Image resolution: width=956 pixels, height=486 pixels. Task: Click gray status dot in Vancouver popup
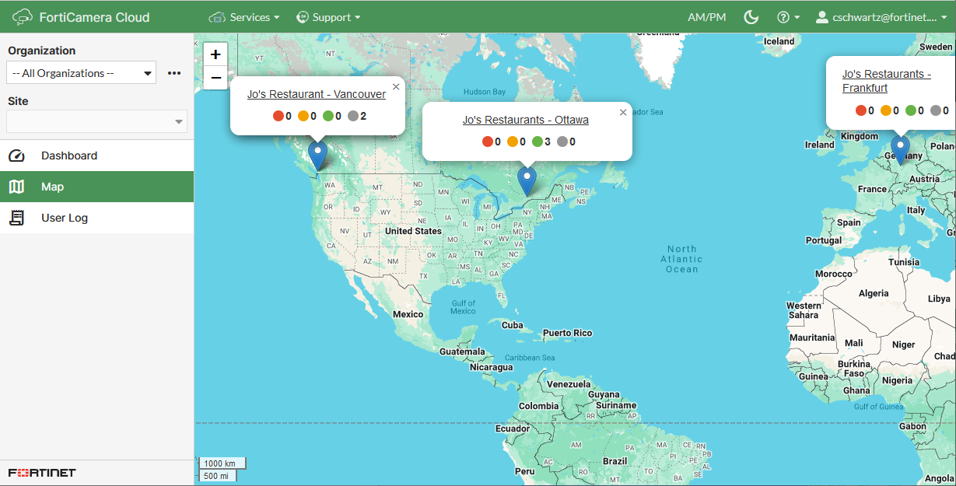[x=353, y=116]
